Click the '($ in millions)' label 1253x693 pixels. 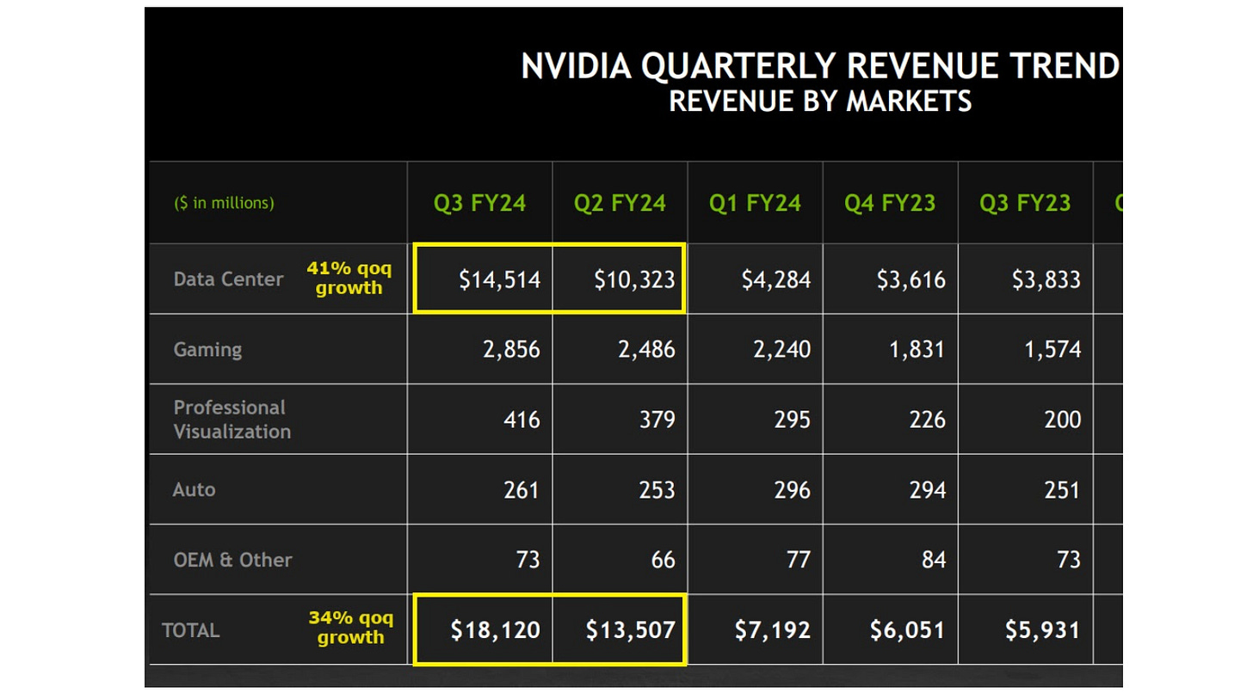(224, 204)
